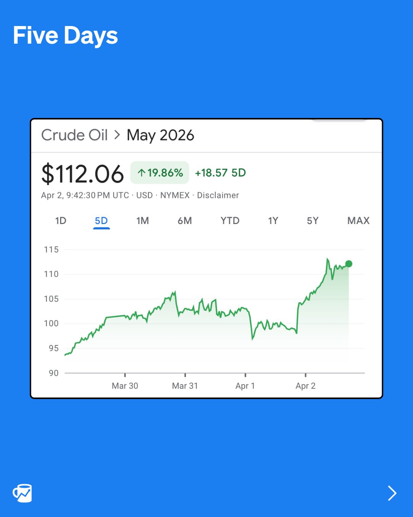
Task: Click the breadcrumb chevron after Crude Oil
Action: [117, 135]
